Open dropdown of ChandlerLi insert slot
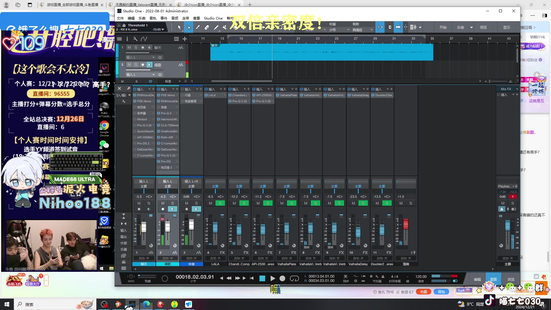 click(249, 95)
